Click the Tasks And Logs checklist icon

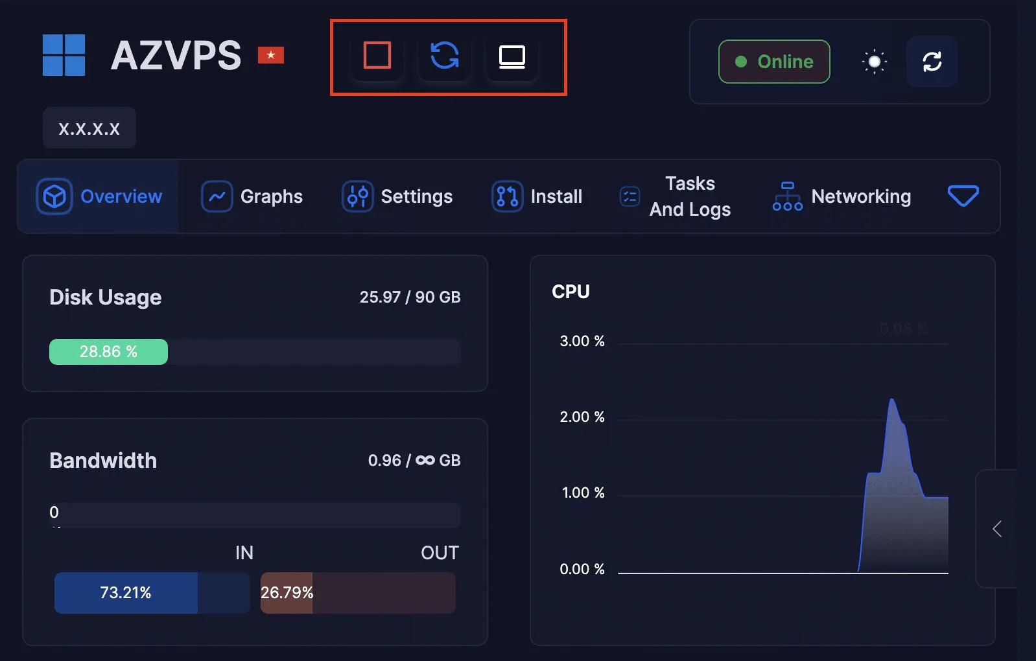click(x=630, y=196)
